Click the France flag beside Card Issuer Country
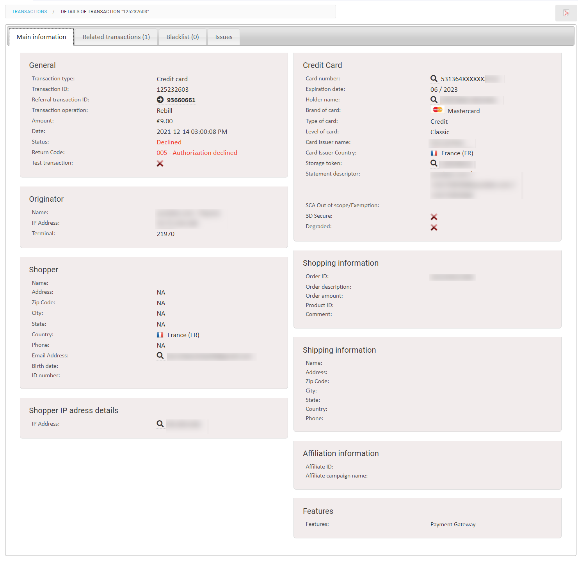 click(x=433, y=153)
